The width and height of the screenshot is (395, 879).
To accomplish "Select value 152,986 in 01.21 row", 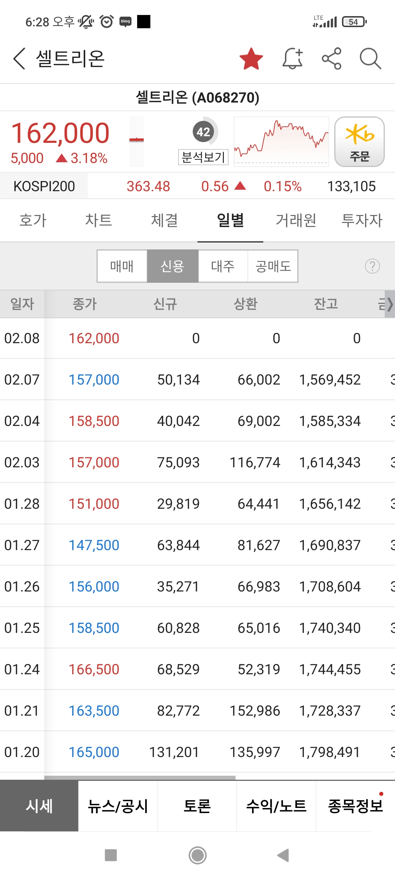I will pyautogui.click(x=255, y=711).
